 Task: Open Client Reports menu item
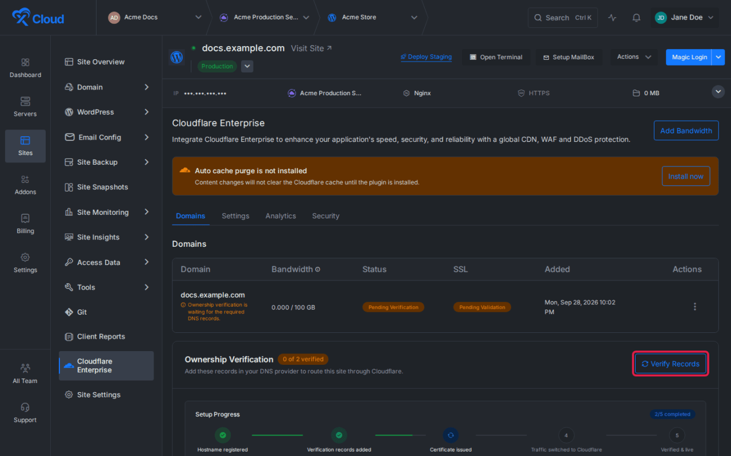click(x=106, y=337)
